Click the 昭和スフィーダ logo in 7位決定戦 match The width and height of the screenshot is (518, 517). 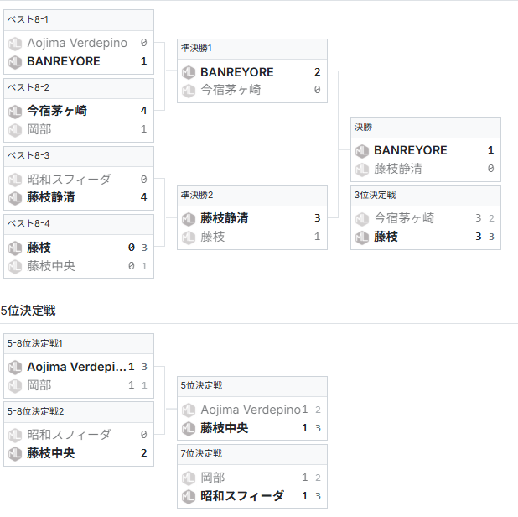189,496
